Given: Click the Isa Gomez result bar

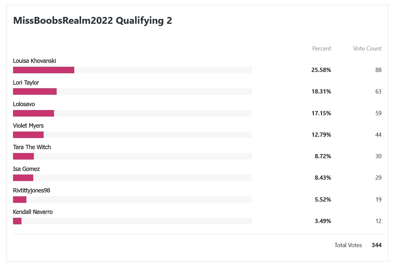Looking at the screenshot, I should [x=133, y=178].
